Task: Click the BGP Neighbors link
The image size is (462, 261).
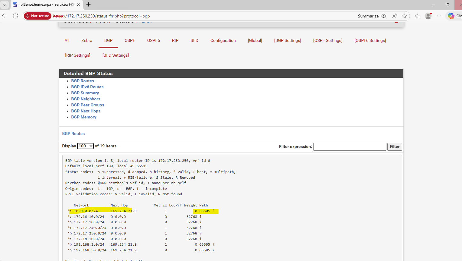Action: click(x=86, y=99)
